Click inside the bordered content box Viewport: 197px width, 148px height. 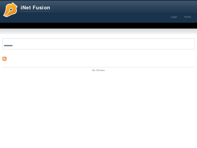click(x=99, y=44)
